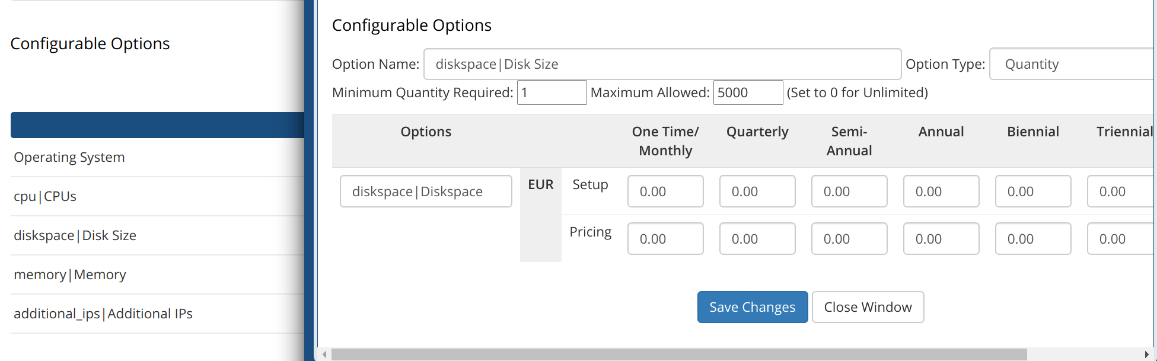Click the Biennial column header
Screen dimensions: 1157x361
(1033, 132)
